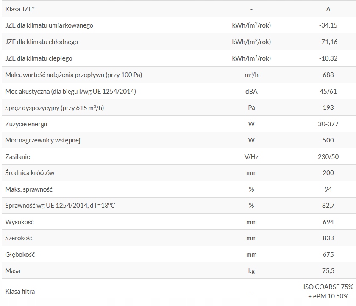Select the acoustic power value 45/61
The height and width of the screenshot is (306, 356).
tap(328, 91)
